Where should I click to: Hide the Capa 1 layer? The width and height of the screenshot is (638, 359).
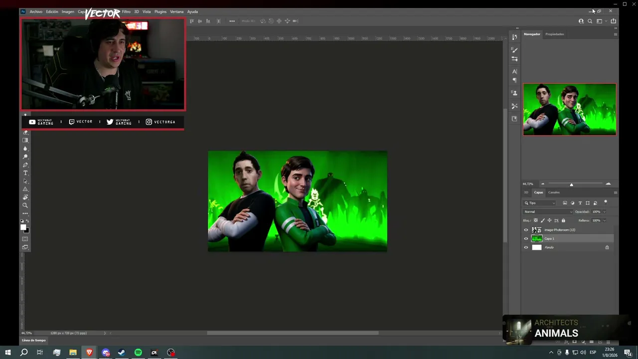click(526, 239)
